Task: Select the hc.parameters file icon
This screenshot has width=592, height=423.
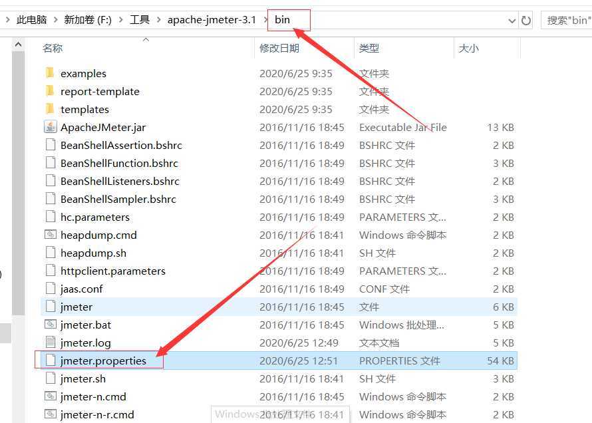Action: pos(50,217)
